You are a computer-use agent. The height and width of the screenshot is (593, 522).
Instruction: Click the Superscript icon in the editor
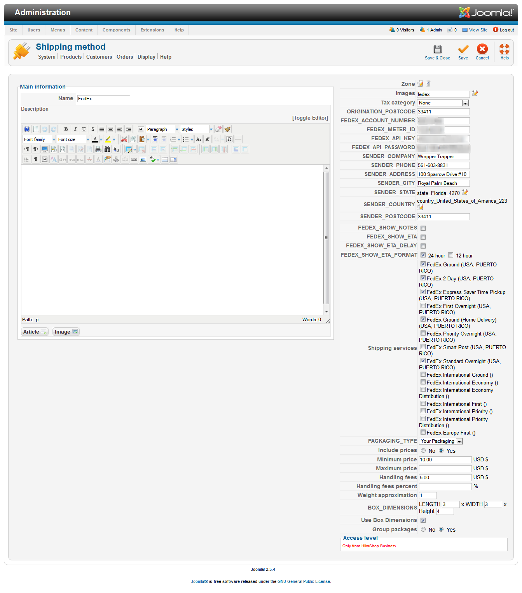pyautogui.click(x=208, y=139)
